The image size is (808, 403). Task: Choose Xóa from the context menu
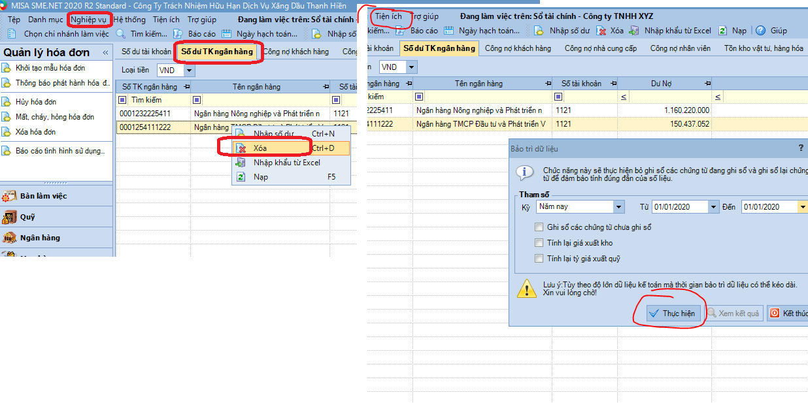pos(292,148)
